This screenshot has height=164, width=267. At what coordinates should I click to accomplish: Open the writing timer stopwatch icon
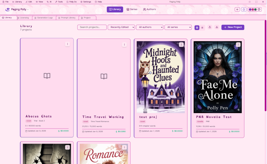[244, 10]
